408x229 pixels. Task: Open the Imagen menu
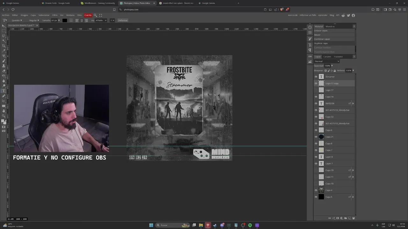click(x=24, y=15)
